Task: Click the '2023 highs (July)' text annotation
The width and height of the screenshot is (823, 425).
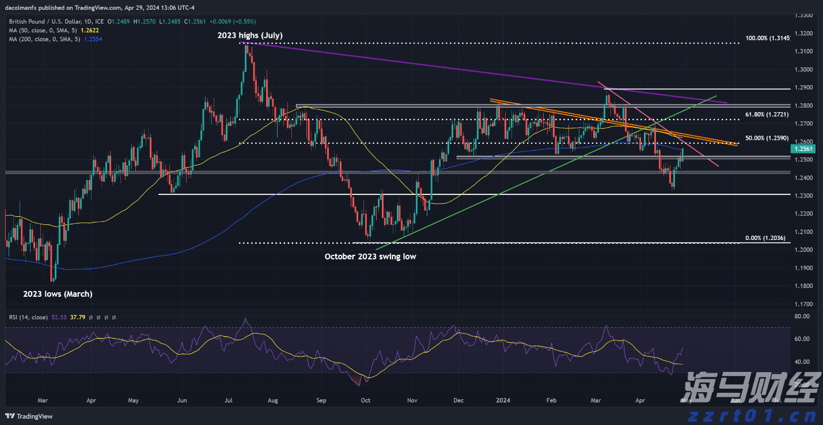Action: (250, 36)
